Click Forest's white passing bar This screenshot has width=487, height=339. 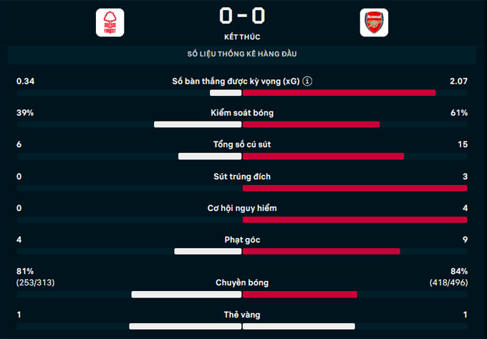pyautogui.click(x=186, y=294)
